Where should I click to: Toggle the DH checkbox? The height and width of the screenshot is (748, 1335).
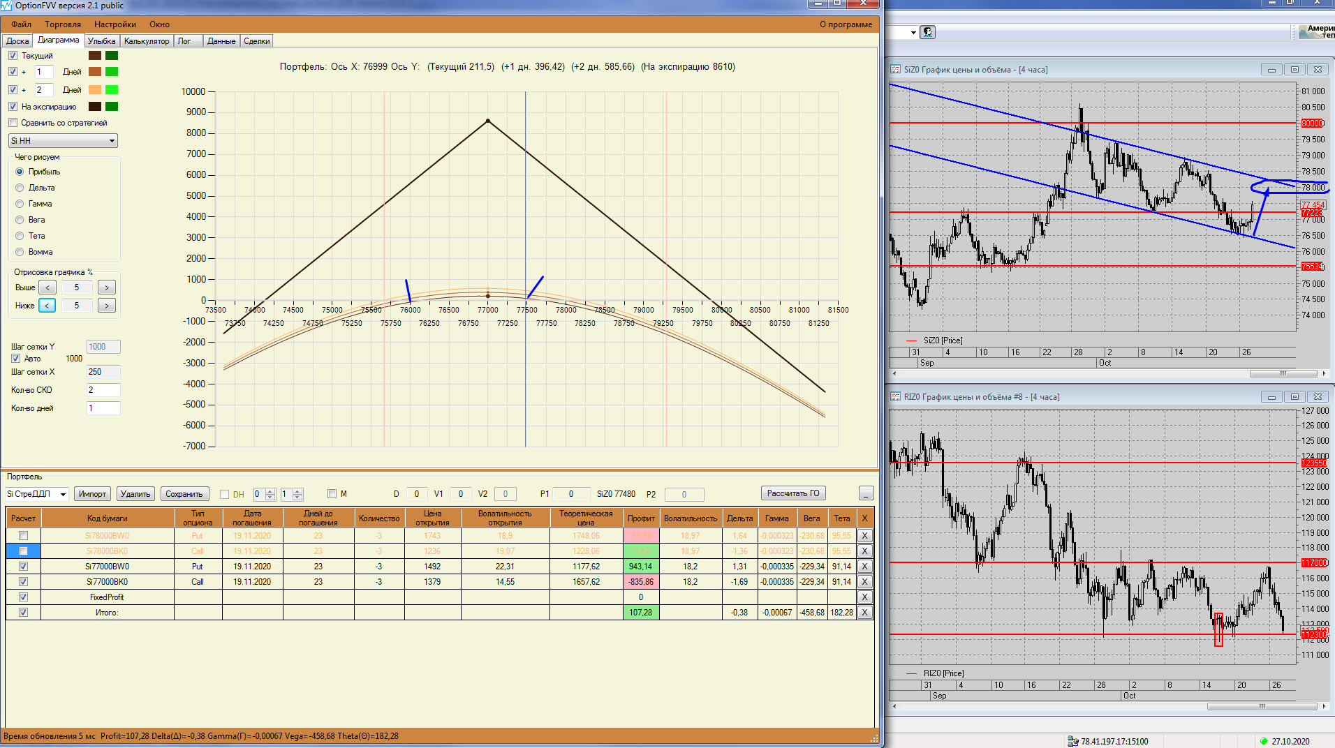[225, 494]
